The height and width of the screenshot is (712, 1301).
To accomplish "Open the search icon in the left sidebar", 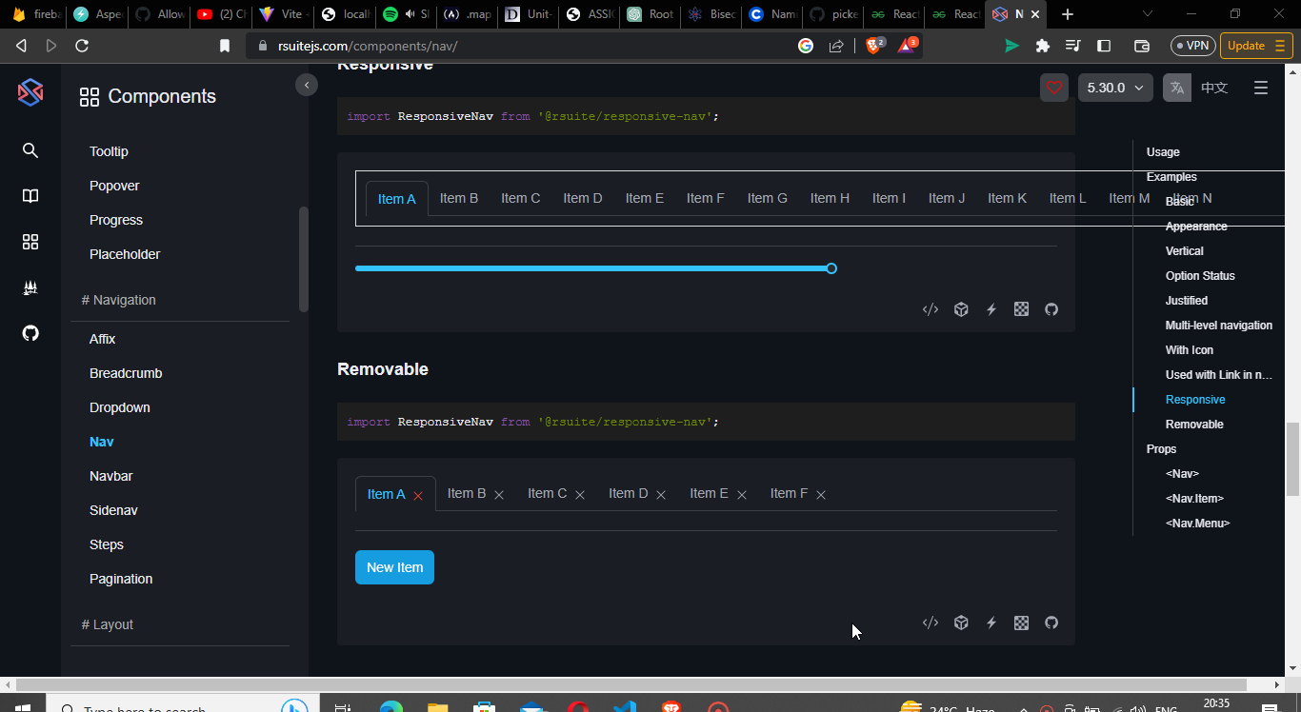I will pos(30,149).
